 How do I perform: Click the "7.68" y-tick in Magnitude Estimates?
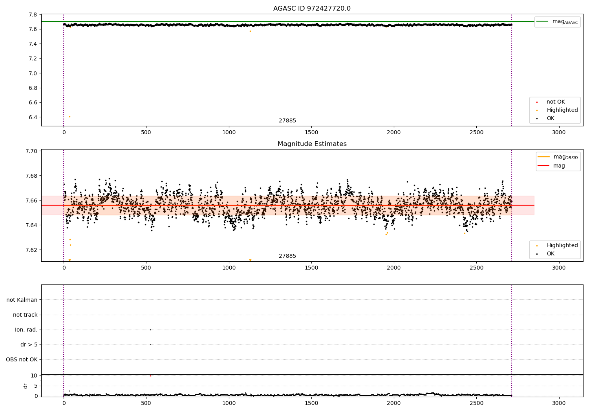[32, 176]
